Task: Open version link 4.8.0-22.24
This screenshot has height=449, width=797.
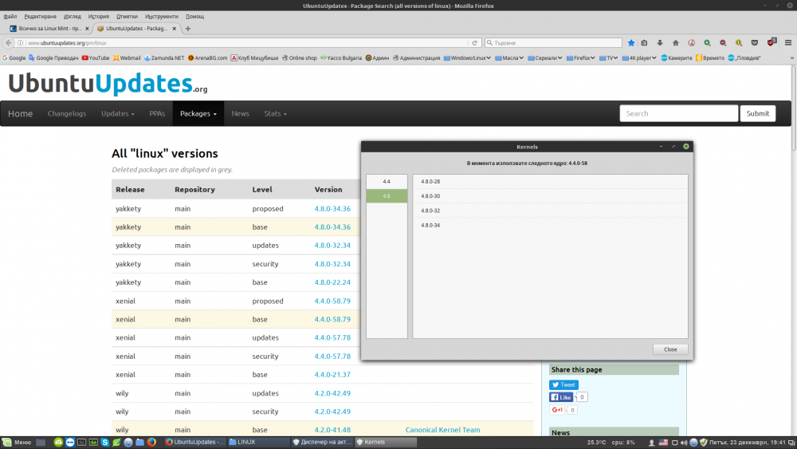Action: coord(332,282)
